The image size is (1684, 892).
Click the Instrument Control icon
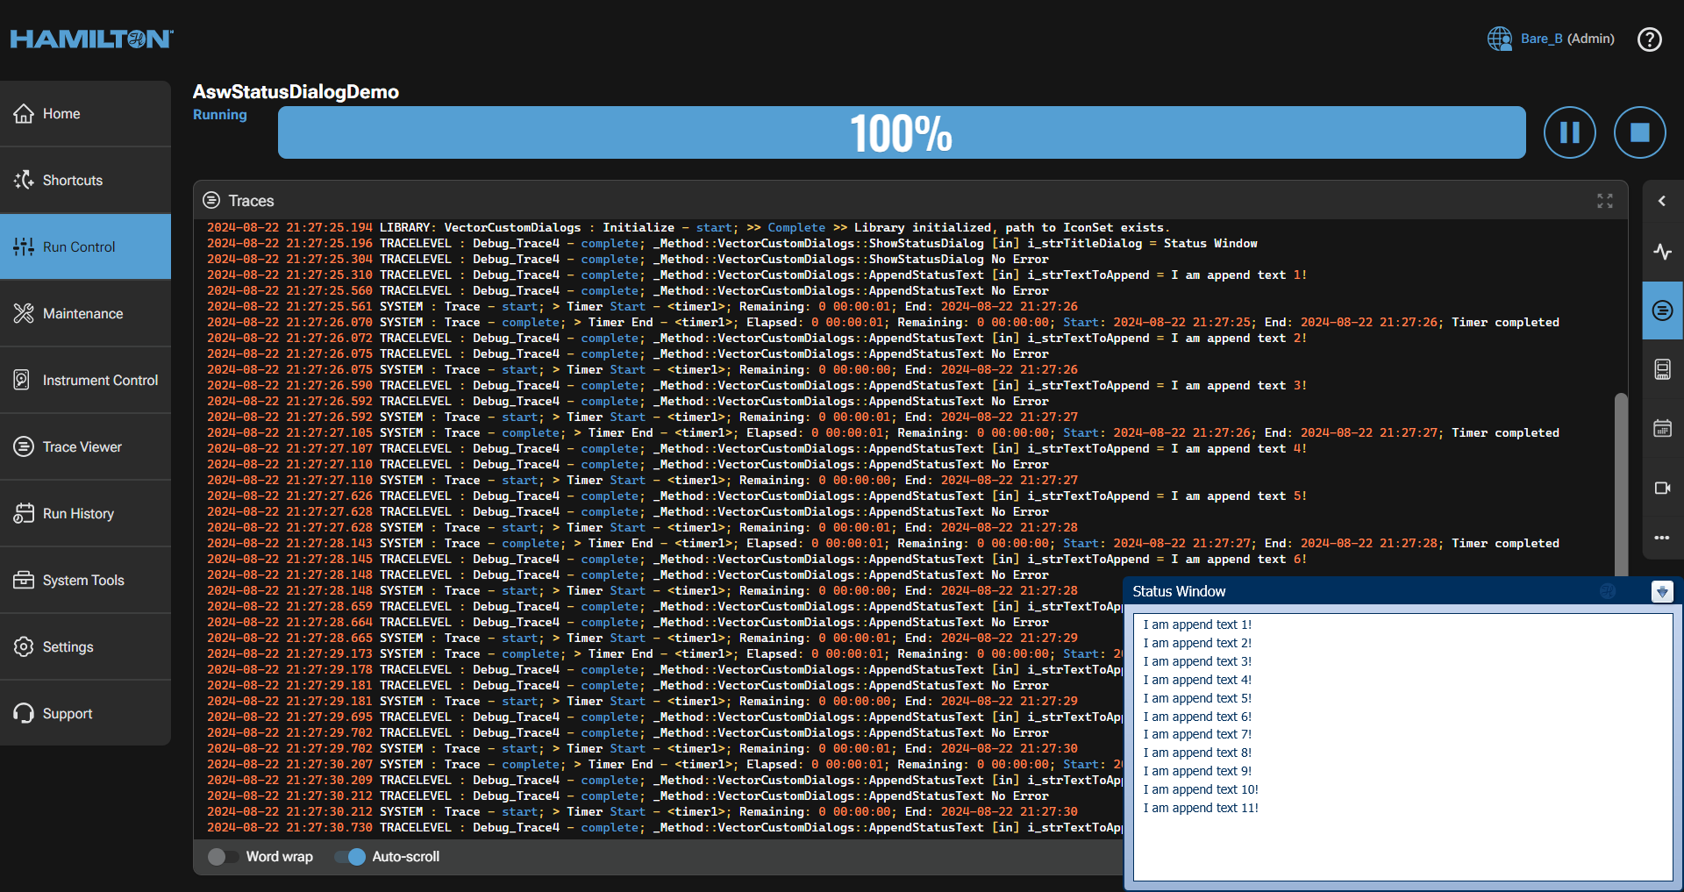24,381
